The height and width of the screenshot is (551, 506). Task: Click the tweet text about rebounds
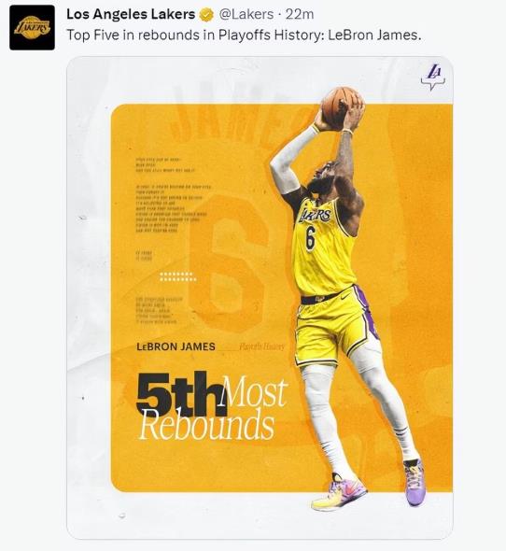244,35
